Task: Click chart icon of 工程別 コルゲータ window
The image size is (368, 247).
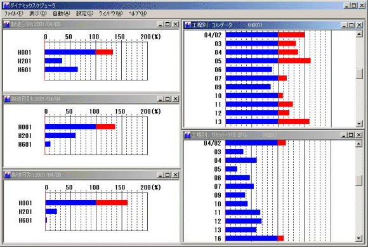Action: click(x=188, y=25)
